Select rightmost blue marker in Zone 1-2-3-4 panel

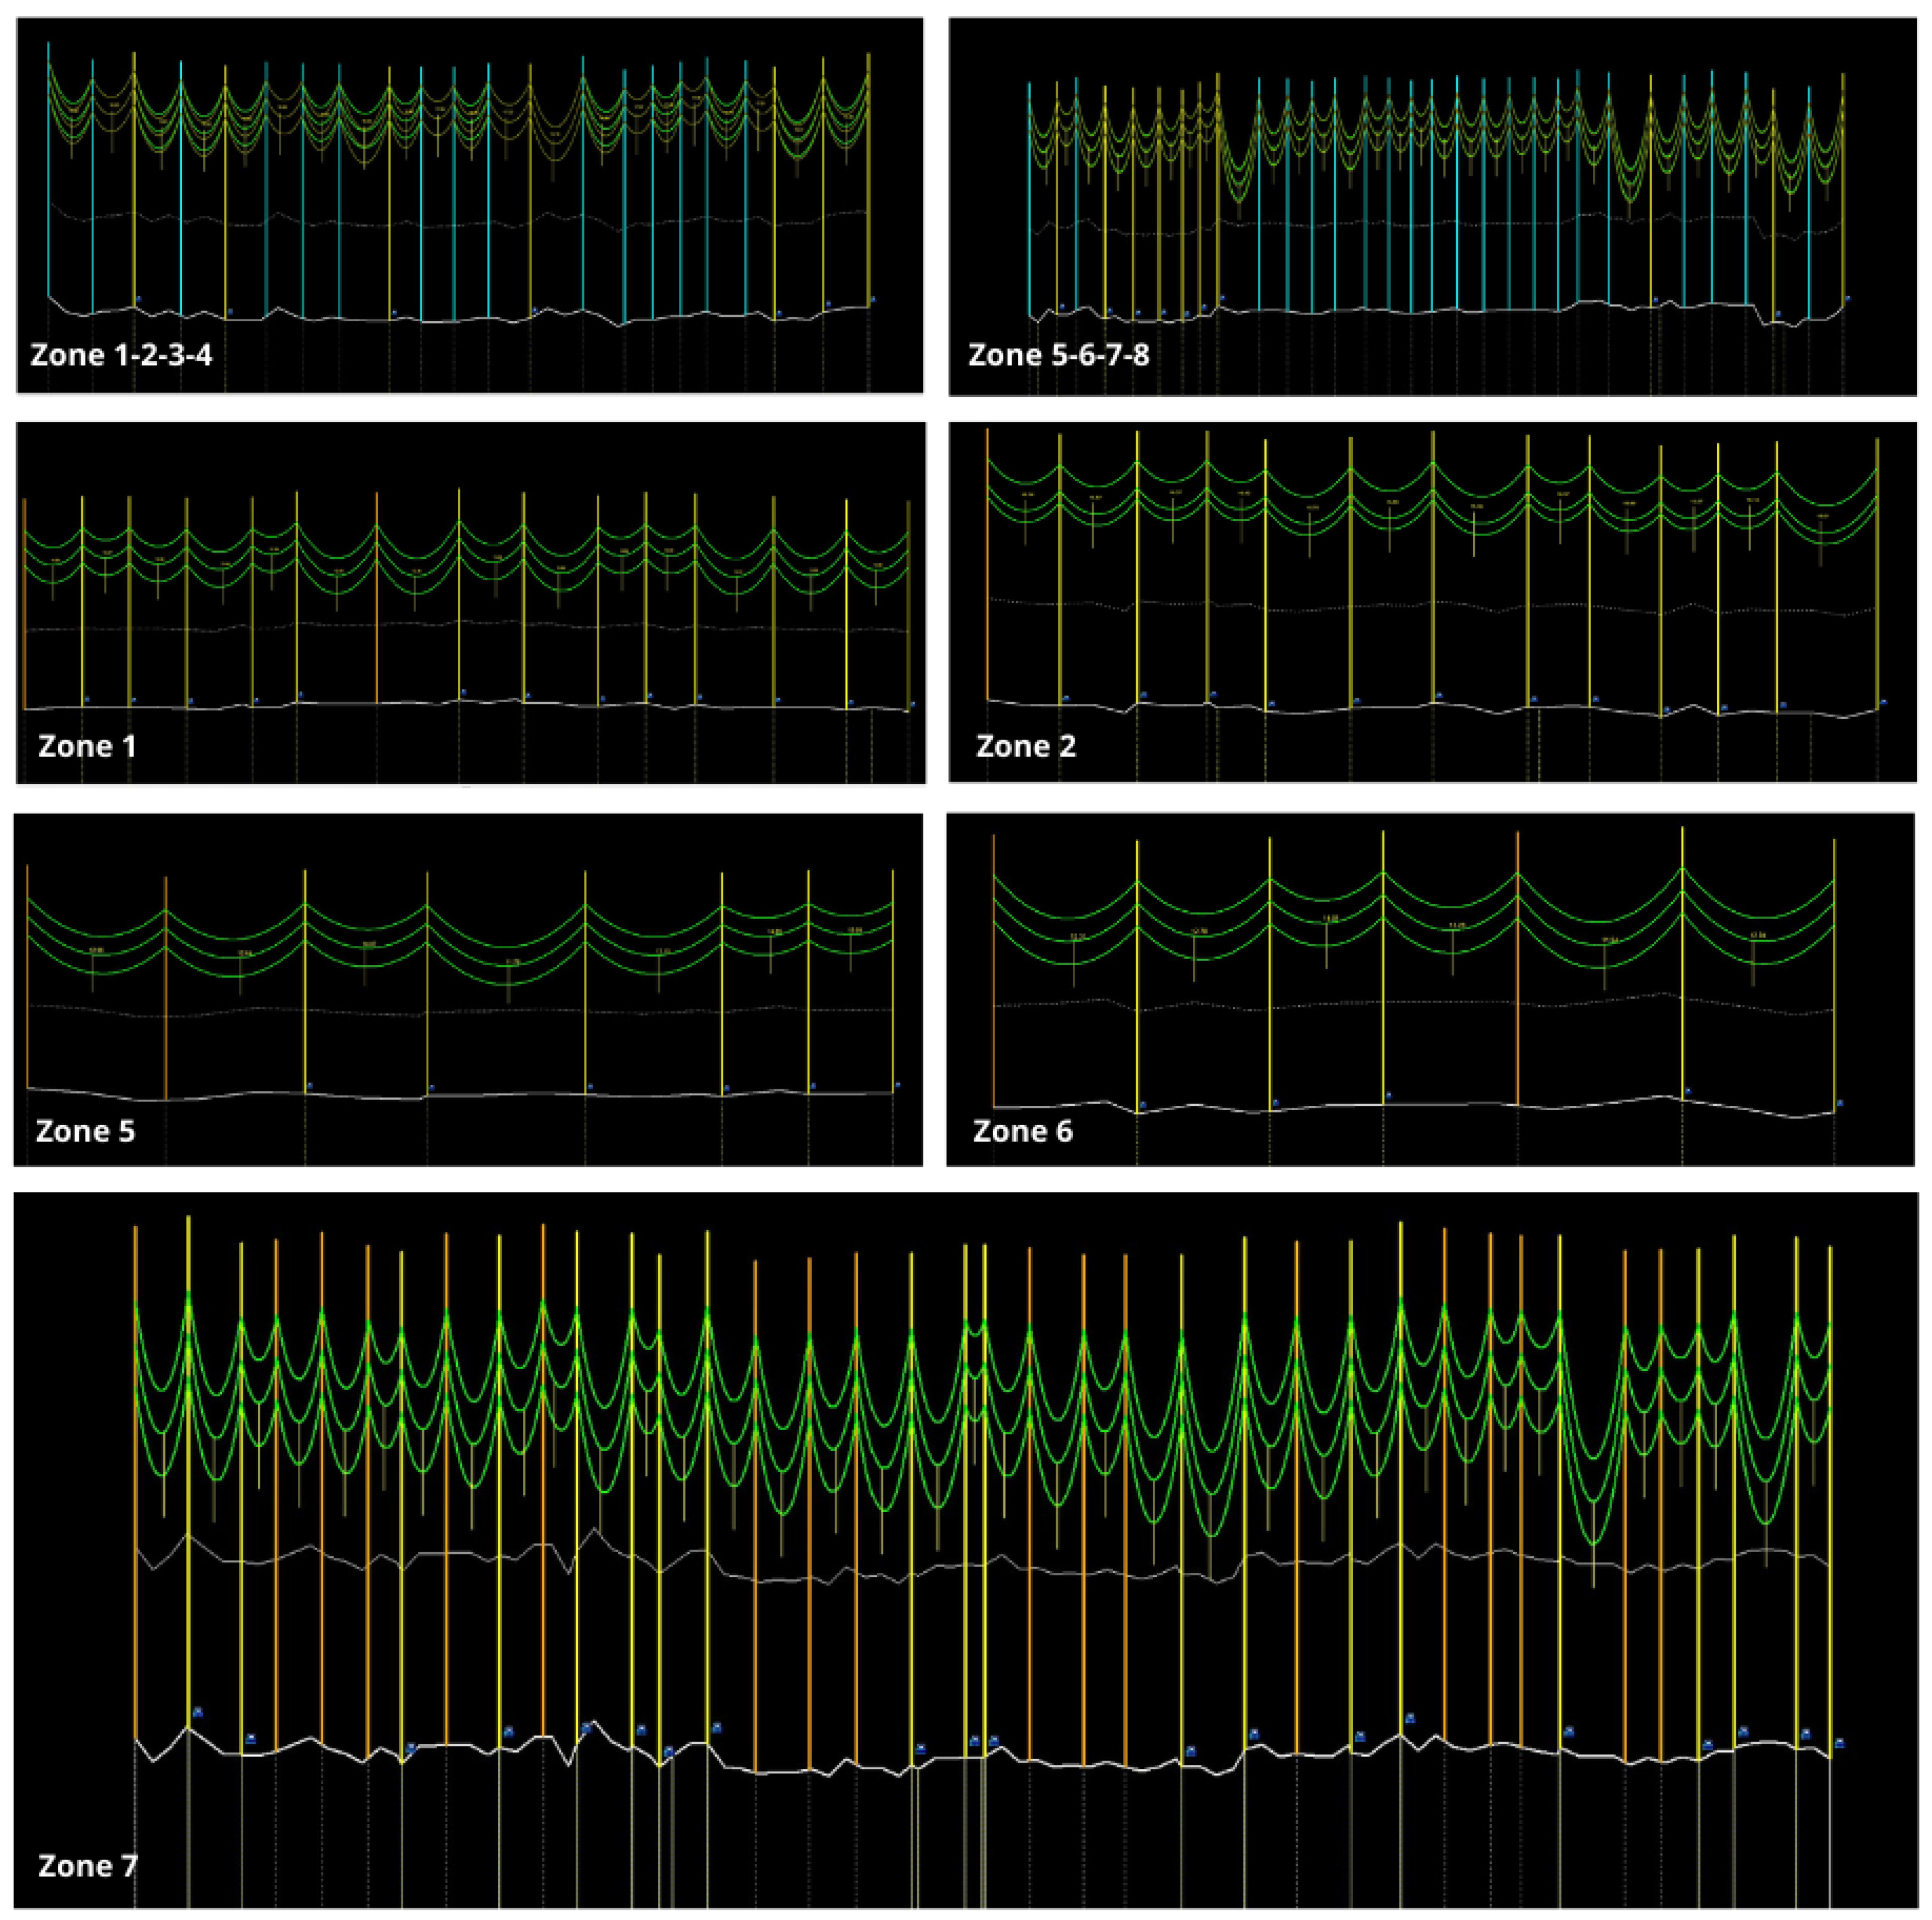873,298
